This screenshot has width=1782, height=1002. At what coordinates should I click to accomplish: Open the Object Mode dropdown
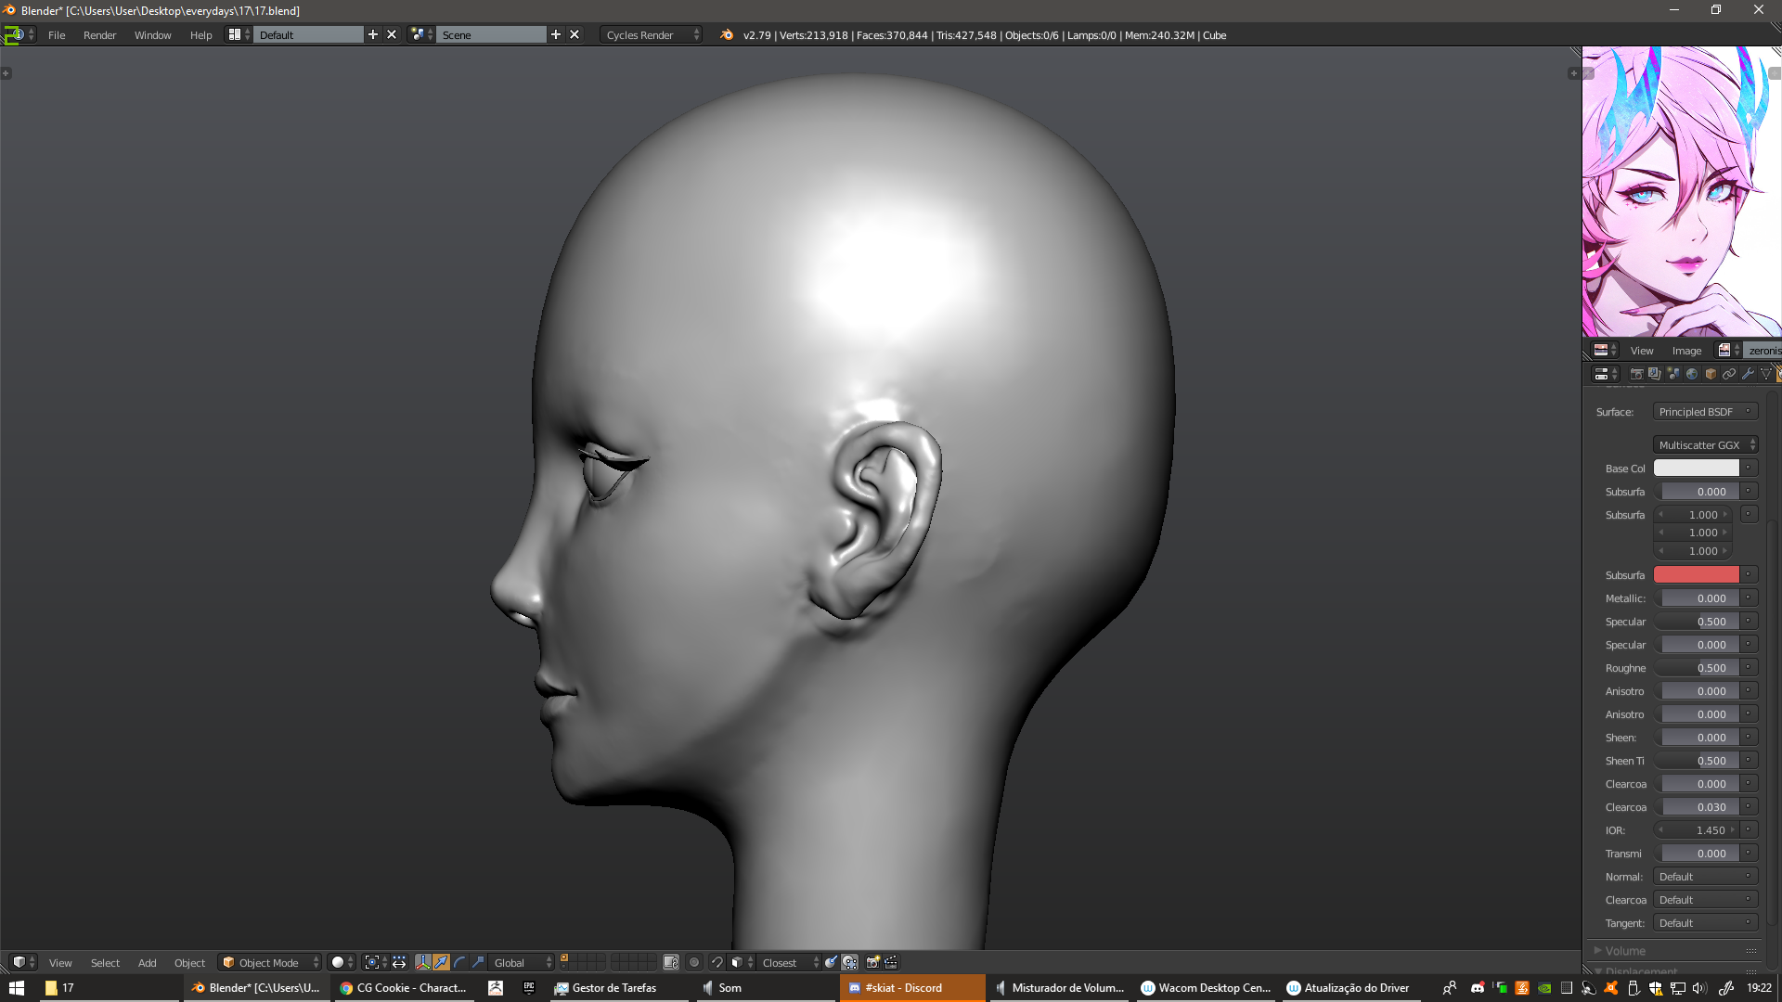click(269, 962)
